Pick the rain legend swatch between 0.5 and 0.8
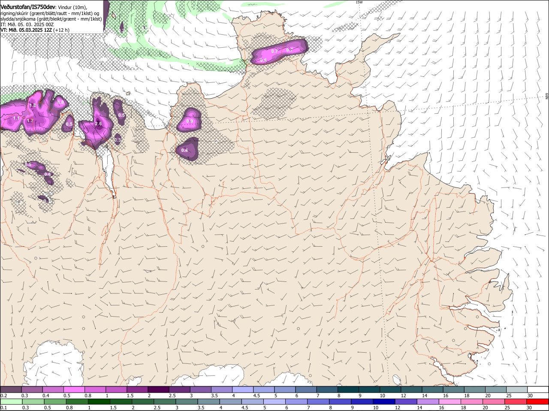 click(x=55, y=402)
